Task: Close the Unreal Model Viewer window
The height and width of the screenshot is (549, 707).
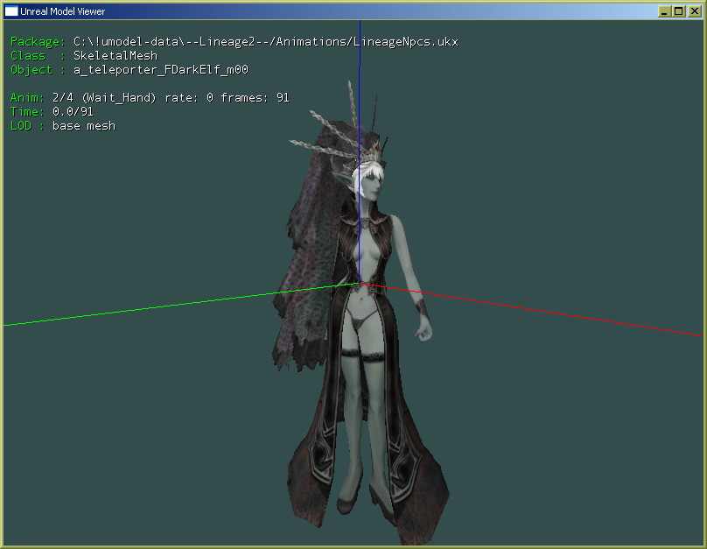Action: click(x=694, y=11)
